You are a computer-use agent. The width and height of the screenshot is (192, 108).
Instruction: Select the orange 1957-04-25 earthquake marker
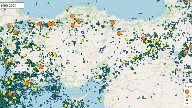coord(27,84)
